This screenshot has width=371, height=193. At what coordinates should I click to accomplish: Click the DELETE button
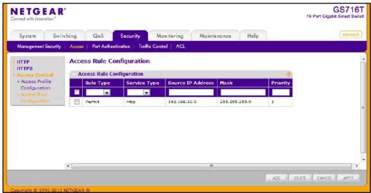[300, 178]
